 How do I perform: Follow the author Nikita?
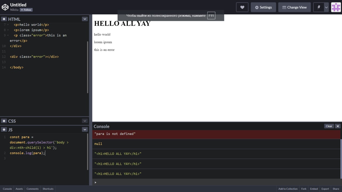click(x=26, y=10)
